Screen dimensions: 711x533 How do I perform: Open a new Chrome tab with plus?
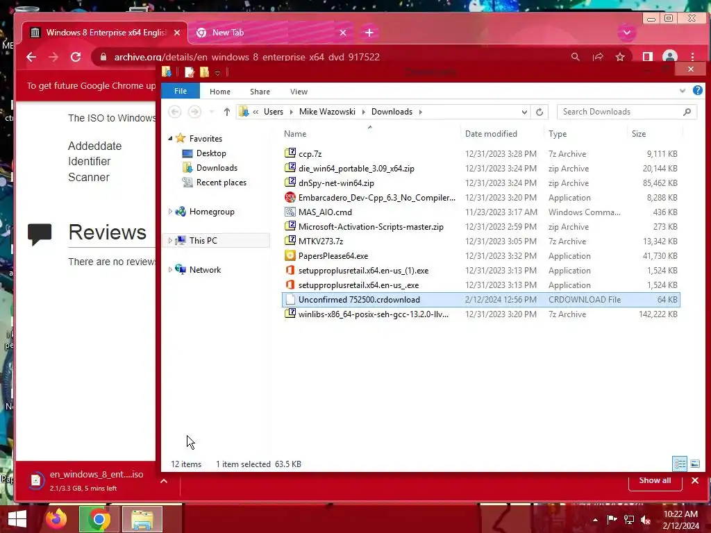[x=369, y=33]
